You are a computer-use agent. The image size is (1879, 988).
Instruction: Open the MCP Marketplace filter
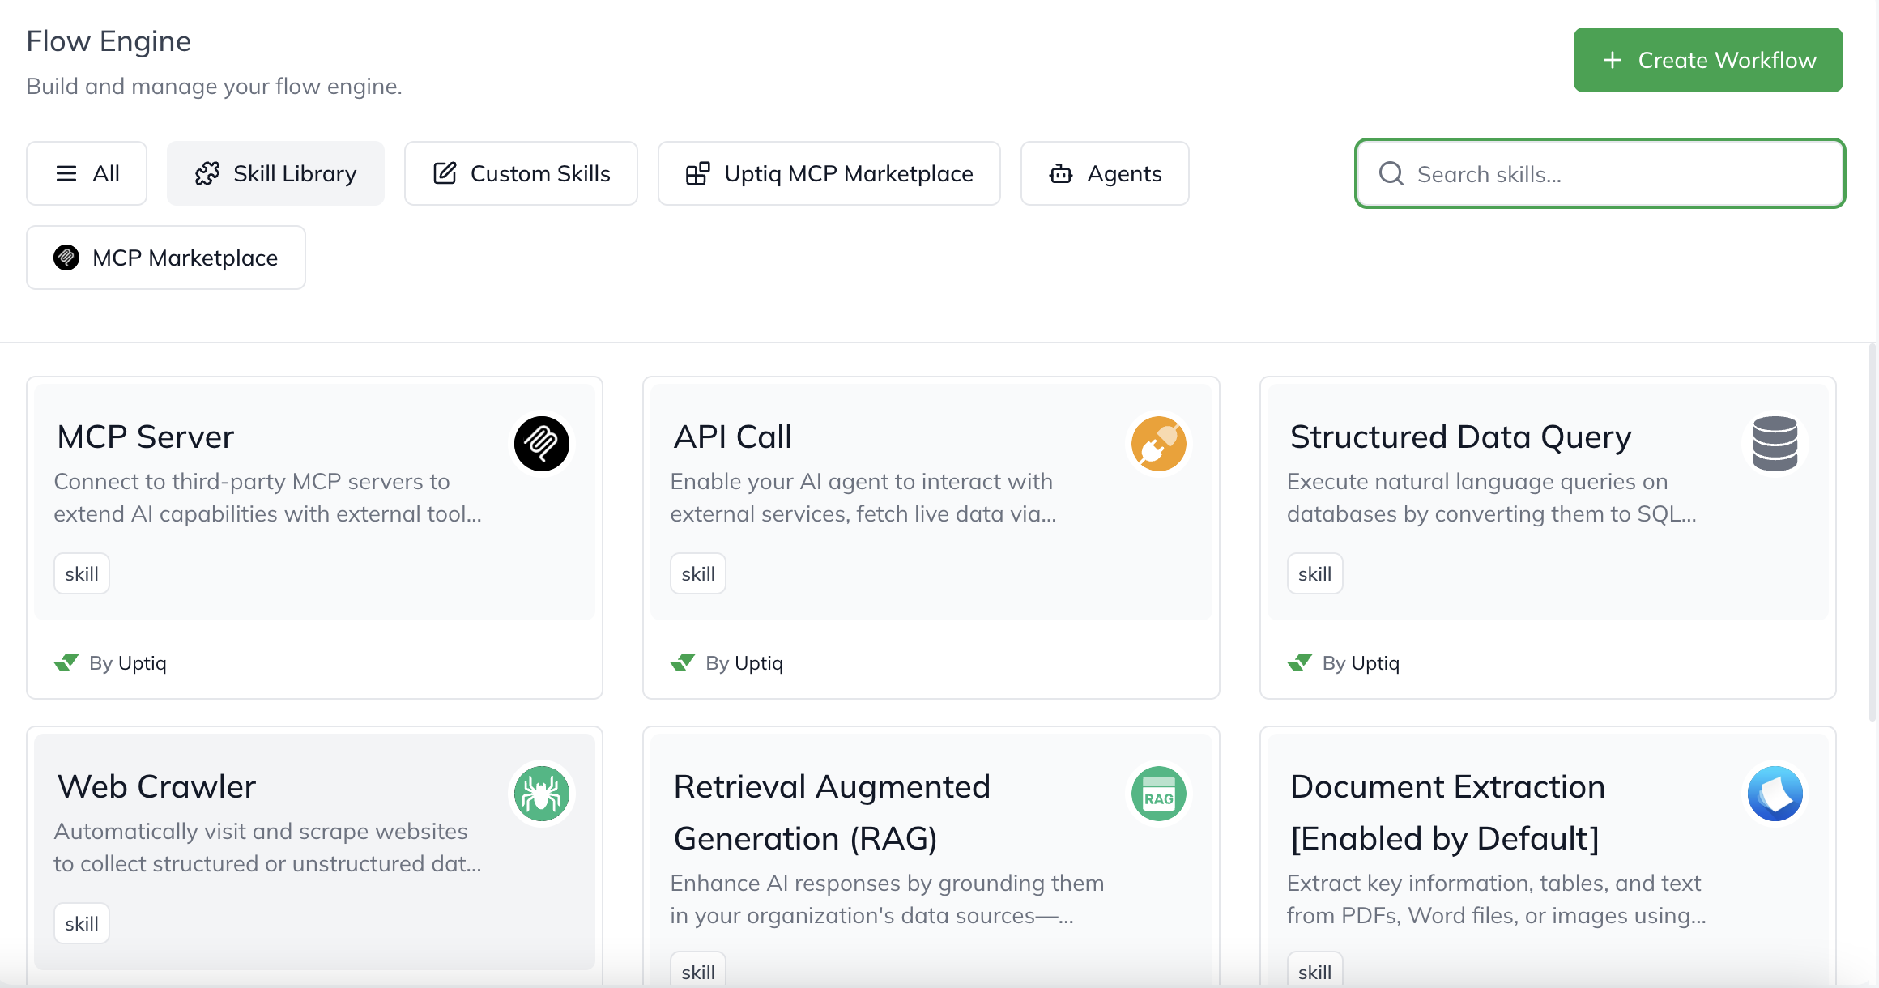166,258
